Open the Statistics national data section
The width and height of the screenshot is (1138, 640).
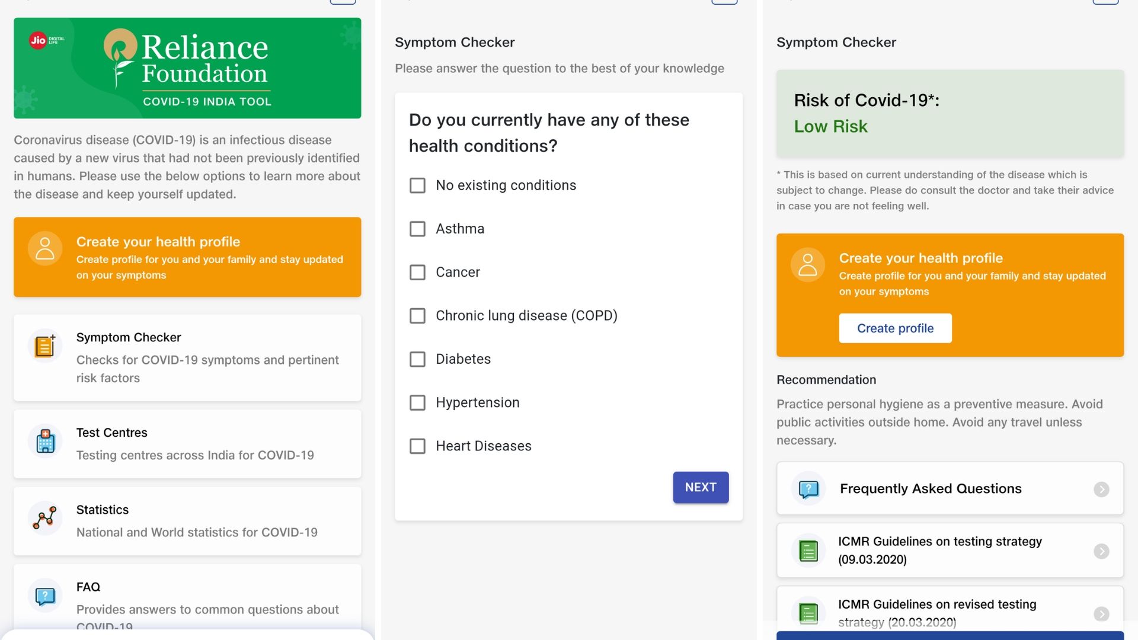(x=187, y=520)
